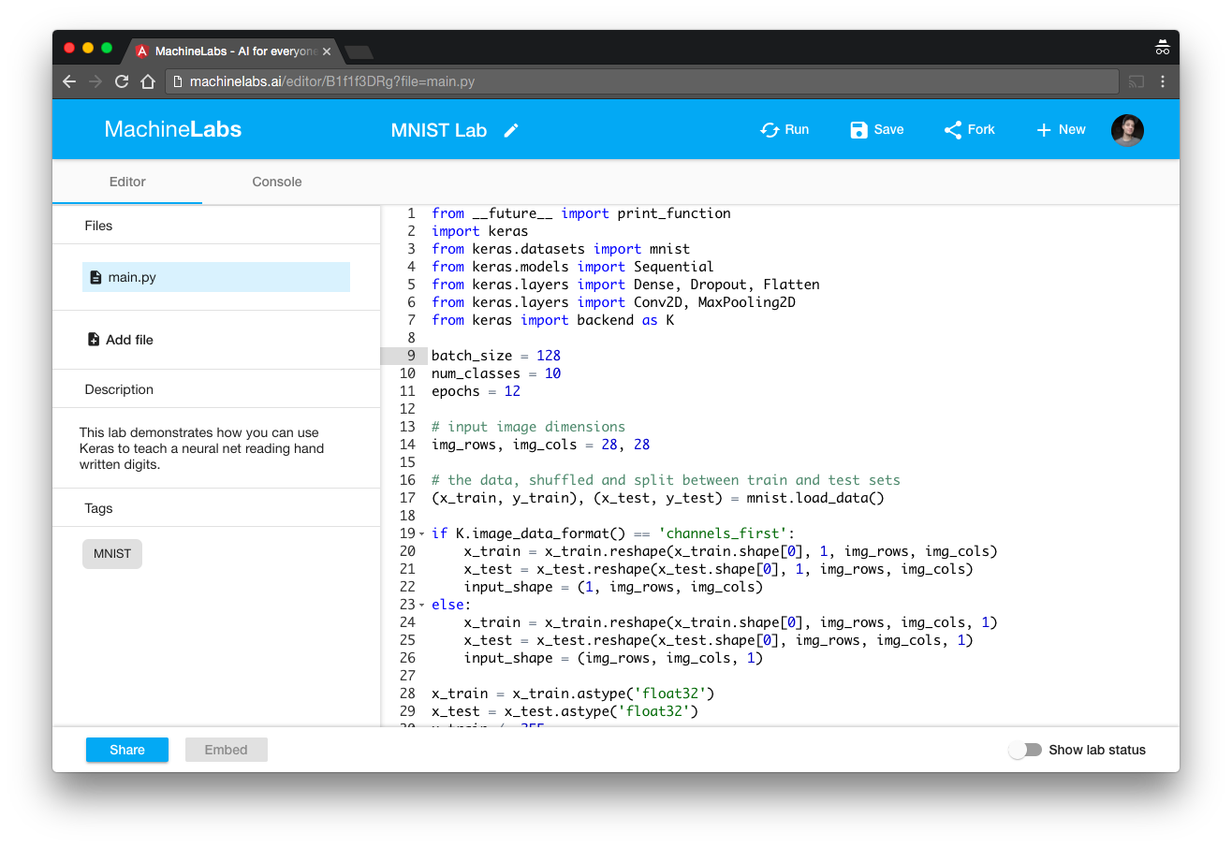Click the Files section header
The height and width of the screenshot is (847, 1232).
[98, 226]
